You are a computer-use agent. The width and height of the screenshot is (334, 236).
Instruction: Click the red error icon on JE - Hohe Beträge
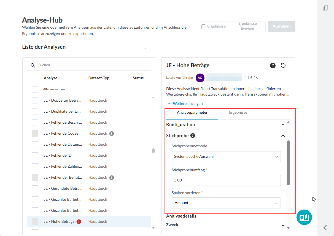point(79,222)
